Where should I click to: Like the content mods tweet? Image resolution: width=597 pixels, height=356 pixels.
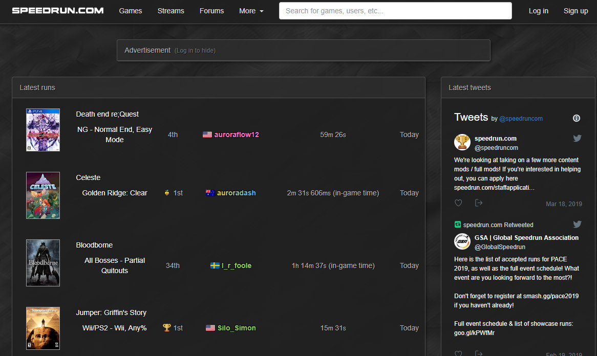[x=458, y=203]
